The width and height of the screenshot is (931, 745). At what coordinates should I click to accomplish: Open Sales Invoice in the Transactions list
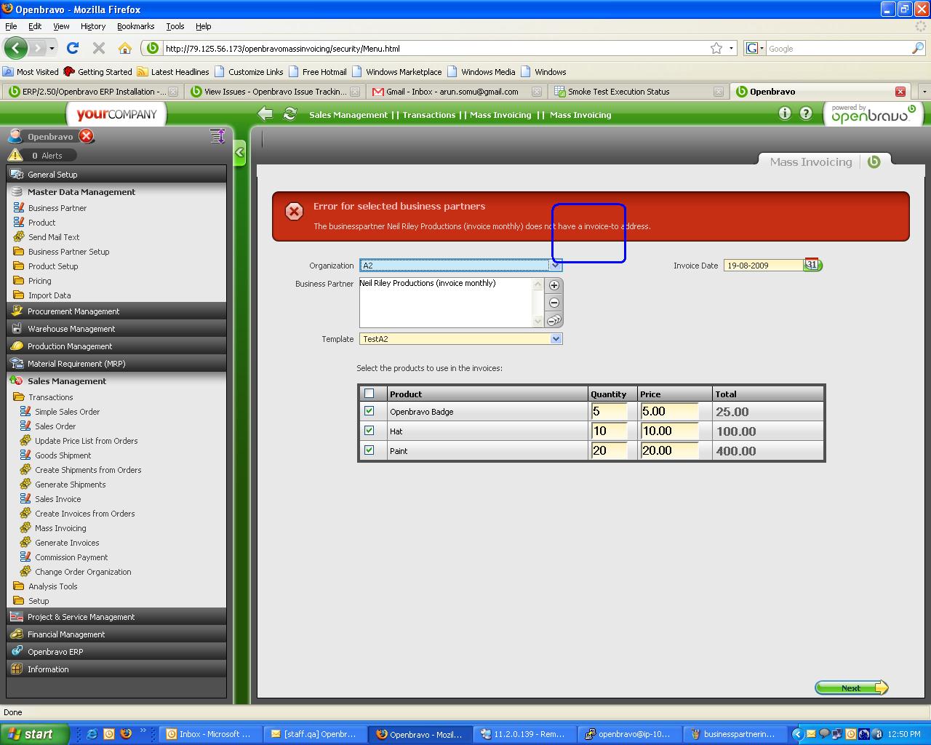point(58,499)
